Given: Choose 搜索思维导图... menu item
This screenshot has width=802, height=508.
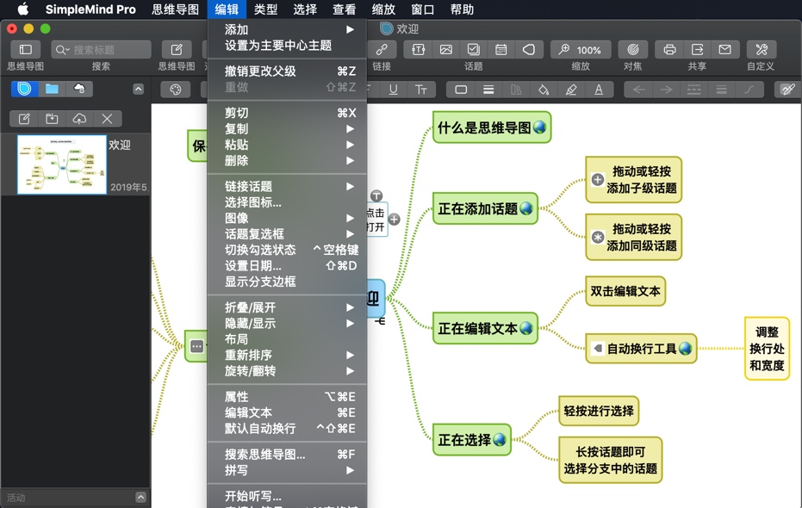Looking at the screenshot, I should pos(287,455).
